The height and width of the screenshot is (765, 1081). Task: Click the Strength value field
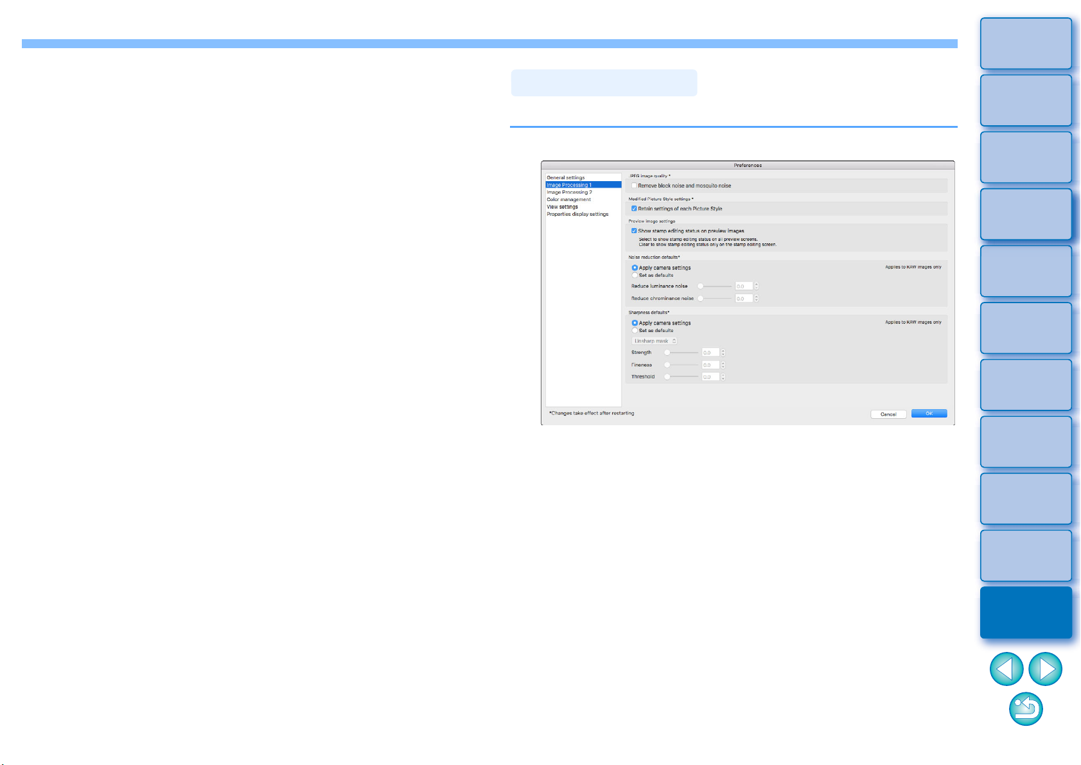(710, 353)
